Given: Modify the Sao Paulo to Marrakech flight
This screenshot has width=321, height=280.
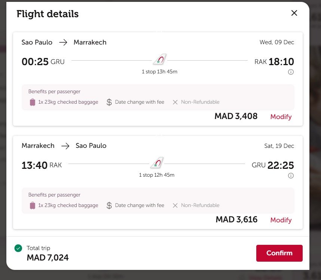Looking at the screenshot, I should point(281,117).
